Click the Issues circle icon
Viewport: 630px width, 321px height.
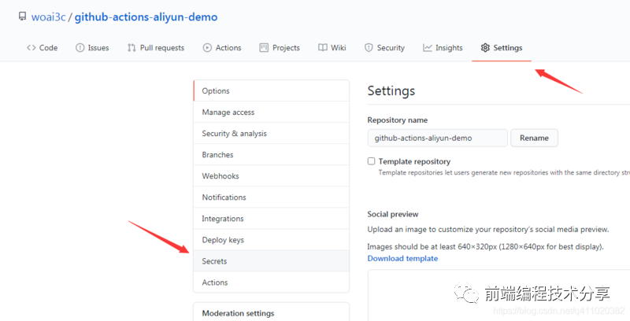coord(80,48)
